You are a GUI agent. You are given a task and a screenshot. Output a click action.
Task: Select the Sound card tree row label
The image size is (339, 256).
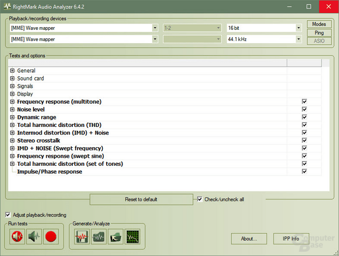[30, 78]
